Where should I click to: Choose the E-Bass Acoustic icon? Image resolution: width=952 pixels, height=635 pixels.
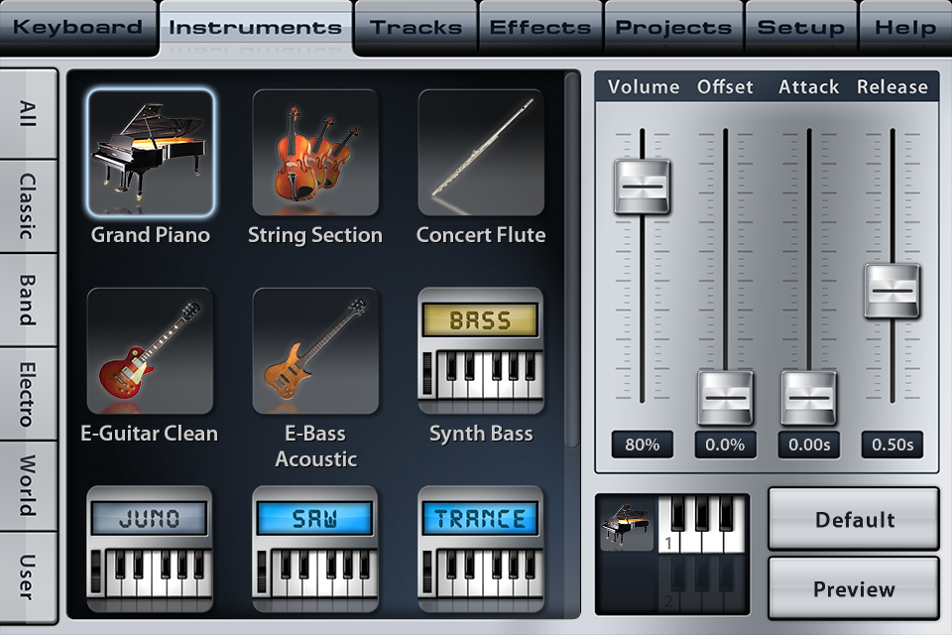coord(315,351)
